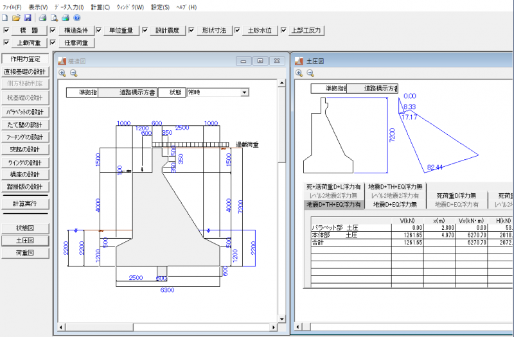
Task: Open the ファイル(F) menu
Action: (12, 7)
